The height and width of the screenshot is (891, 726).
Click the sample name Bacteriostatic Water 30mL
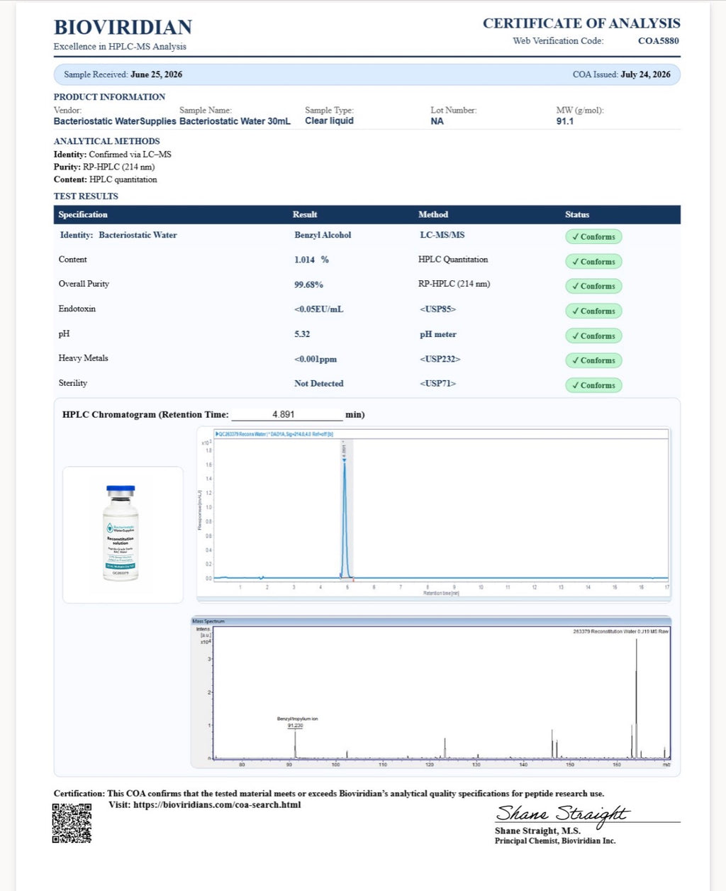pyautogui.click(x=235, y=121)
